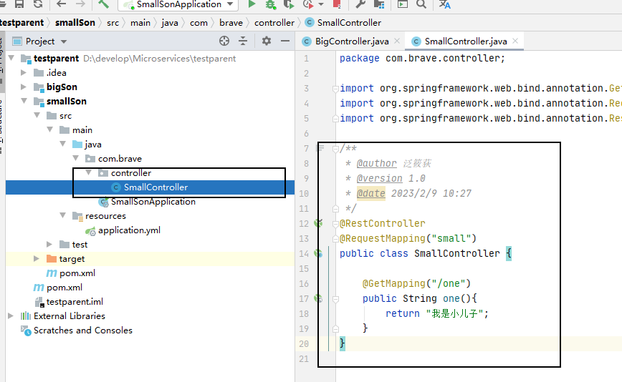Click the brave breadcrumb in navigation bar
The width and height of the screenshot is (622, 382).
(x=231, y=22)
